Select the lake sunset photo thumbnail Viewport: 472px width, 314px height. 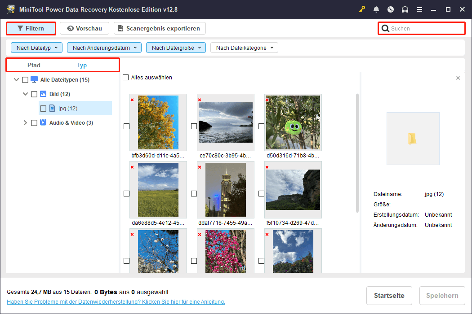pos(226,122)
